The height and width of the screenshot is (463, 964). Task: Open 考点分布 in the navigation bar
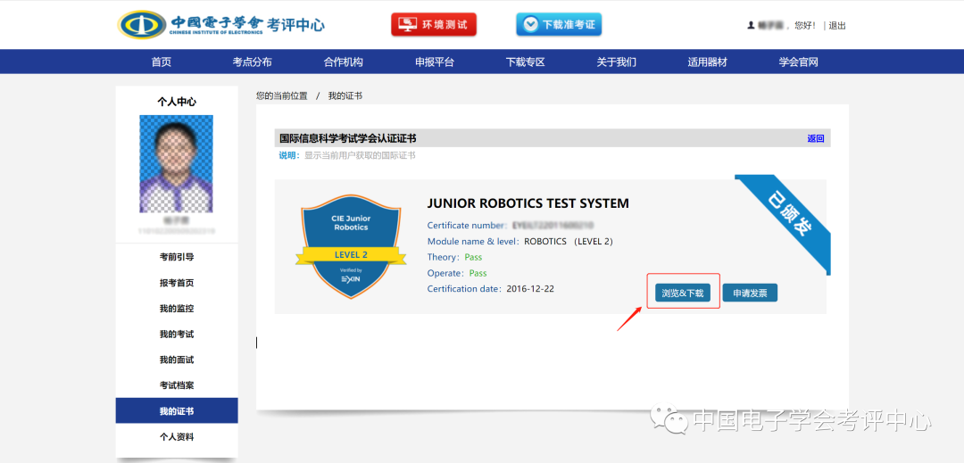(x=253, y=62)
